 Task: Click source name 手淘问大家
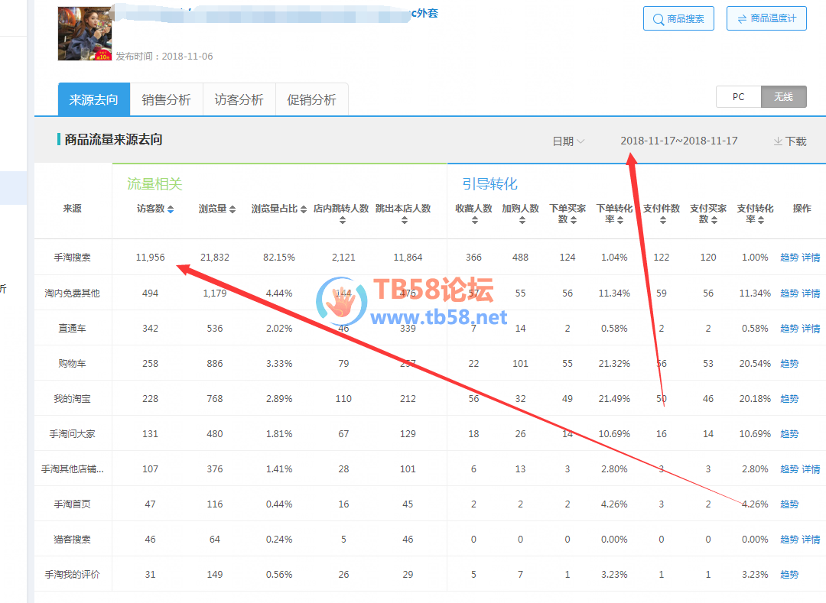72,433
